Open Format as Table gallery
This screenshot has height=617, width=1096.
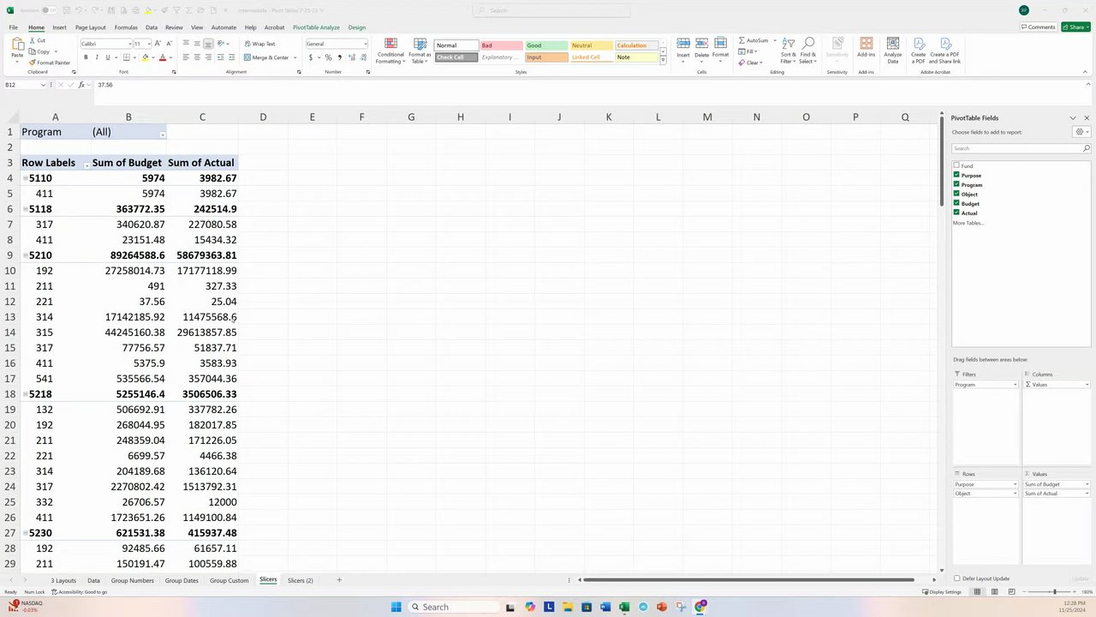click(x=420, y=51)
